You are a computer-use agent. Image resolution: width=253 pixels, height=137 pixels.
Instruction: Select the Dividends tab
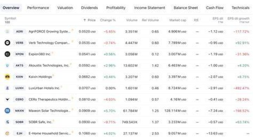click(x=89, y=8)
